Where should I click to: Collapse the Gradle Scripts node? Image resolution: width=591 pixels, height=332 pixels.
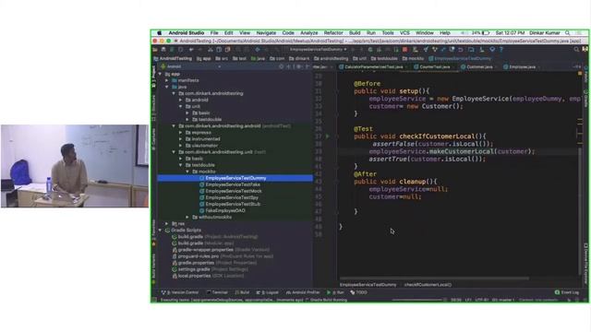pos(160,230)
